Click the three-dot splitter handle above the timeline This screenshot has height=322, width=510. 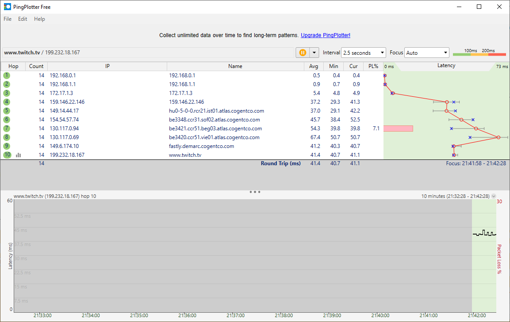255,192
